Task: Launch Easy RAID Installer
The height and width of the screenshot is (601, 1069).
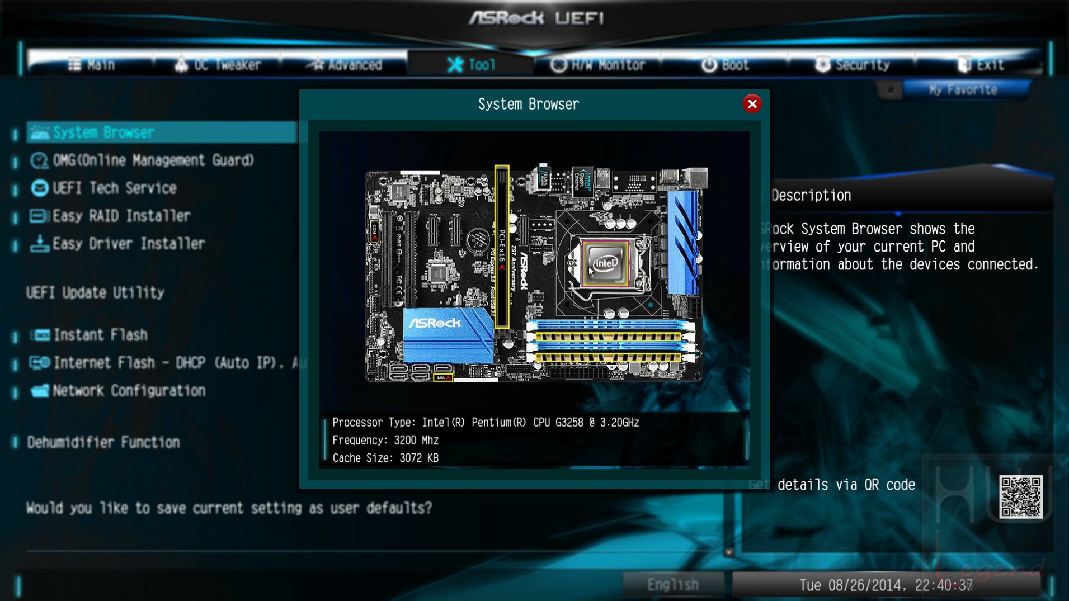Action: coord(121,216)
